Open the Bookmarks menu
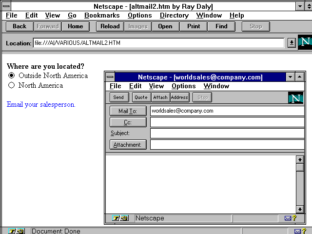Viewport: 312px width, 234px height. tap(102, 16)
